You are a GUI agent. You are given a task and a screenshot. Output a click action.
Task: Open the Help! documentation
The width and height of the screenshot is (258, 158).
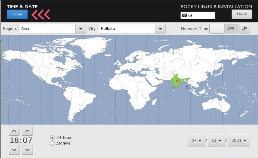click(242, 14)
